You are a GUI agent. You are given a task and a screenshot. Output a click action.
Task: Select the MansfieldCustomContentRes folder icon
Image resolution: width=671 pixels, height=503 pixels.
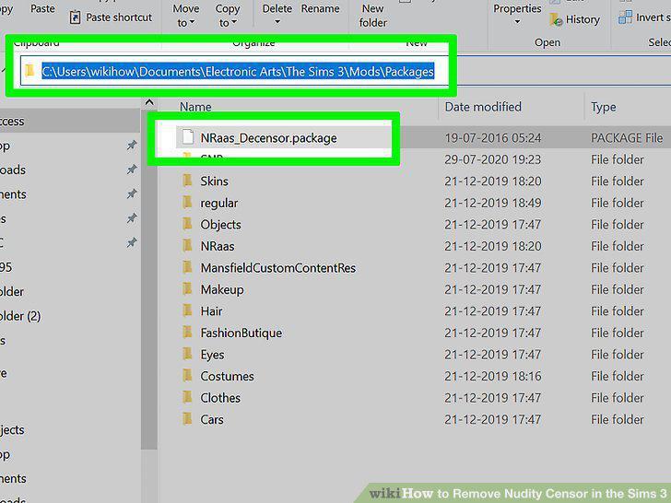click(x=187, y=267)
